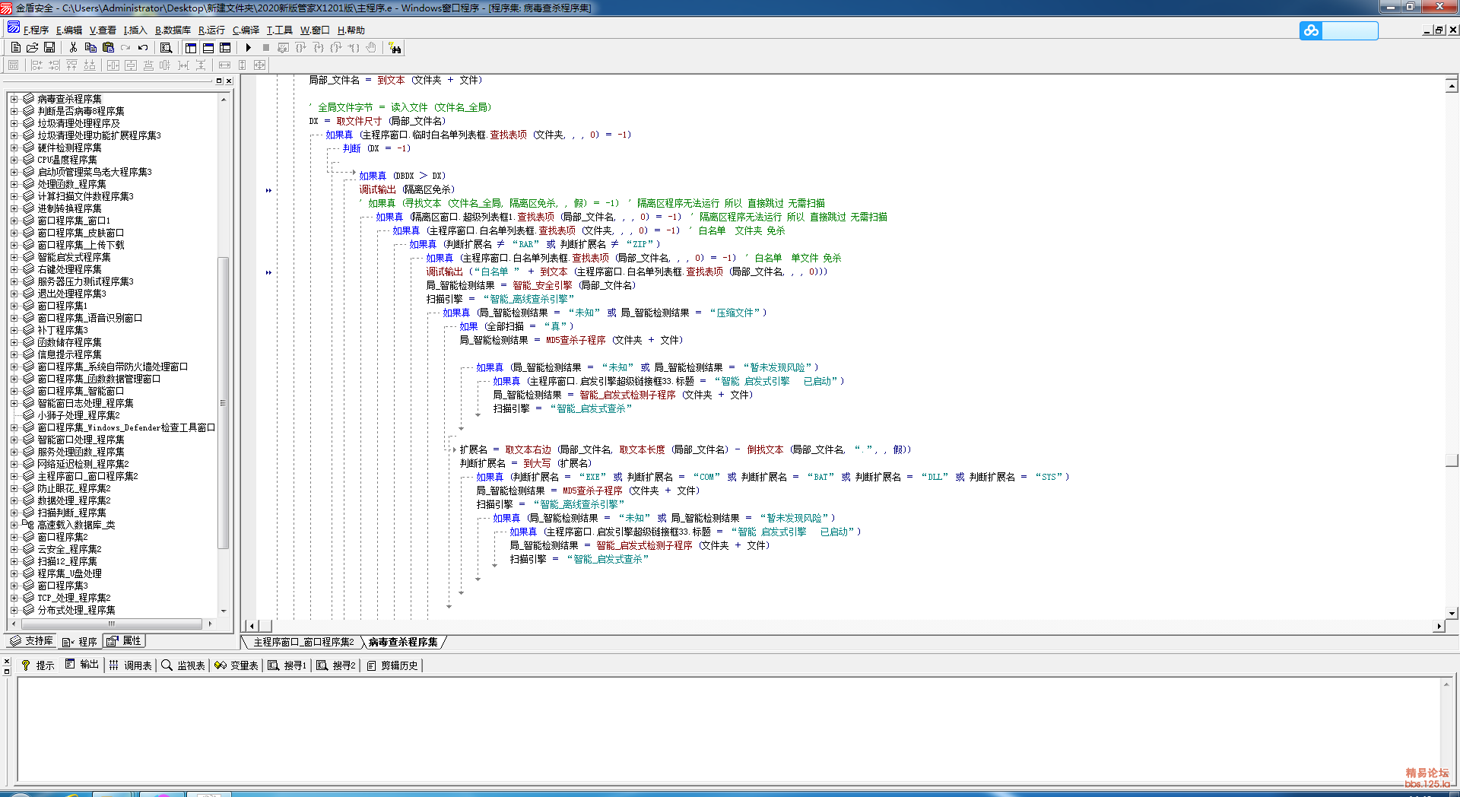Toggle the combined panels layout button
This screenshot has width=1460, height=797.
click(x=225, y=47)
